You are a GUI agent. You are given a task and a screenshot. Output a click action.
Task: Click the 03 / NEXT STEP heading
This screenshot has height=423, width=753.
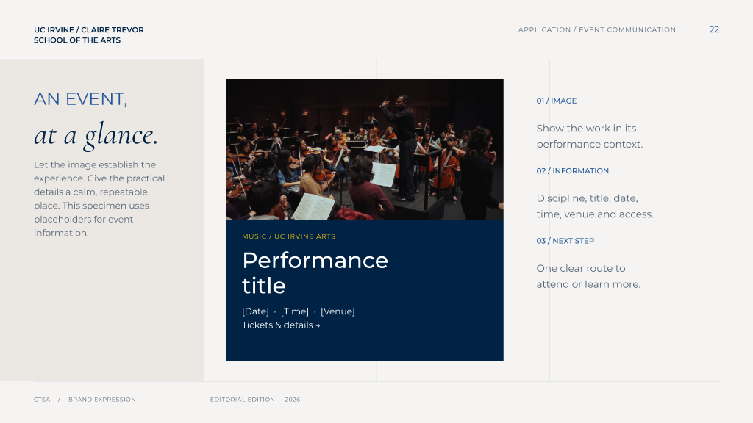565,241
